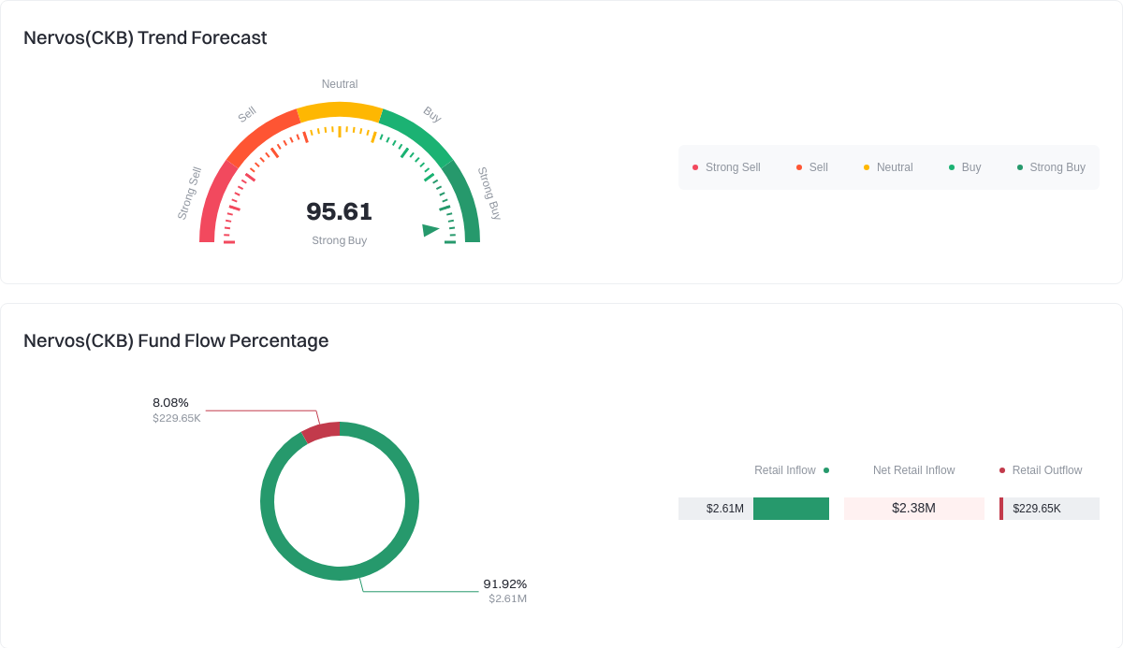Select the red Retail Outflow bar marker

pyautogui.click(x=1001, y=509)
